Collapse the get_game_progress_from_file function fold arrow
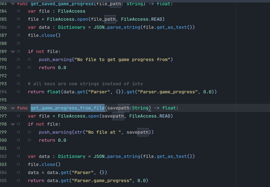 click(13, 108)
